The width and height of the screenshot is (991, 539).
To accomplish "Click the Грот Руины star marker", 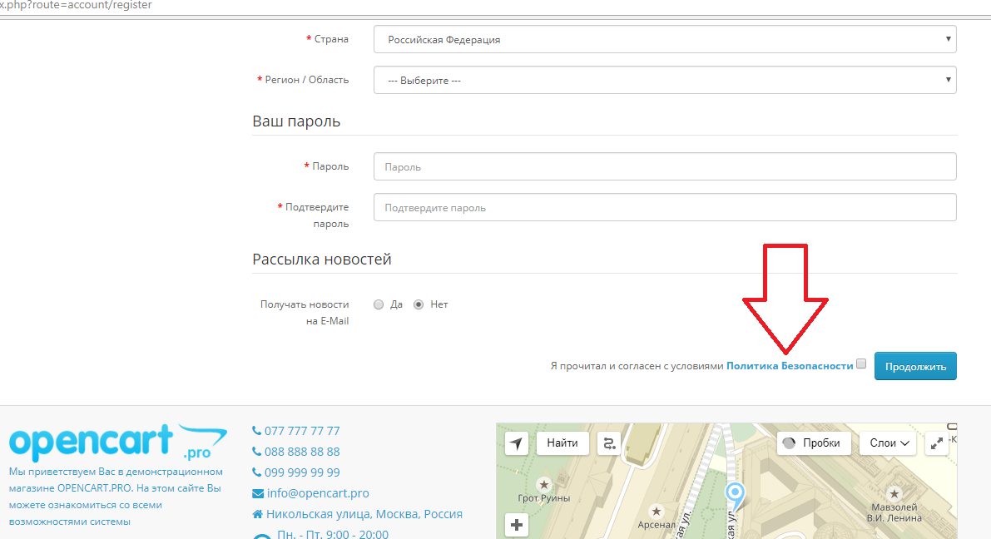I will 543,485.
